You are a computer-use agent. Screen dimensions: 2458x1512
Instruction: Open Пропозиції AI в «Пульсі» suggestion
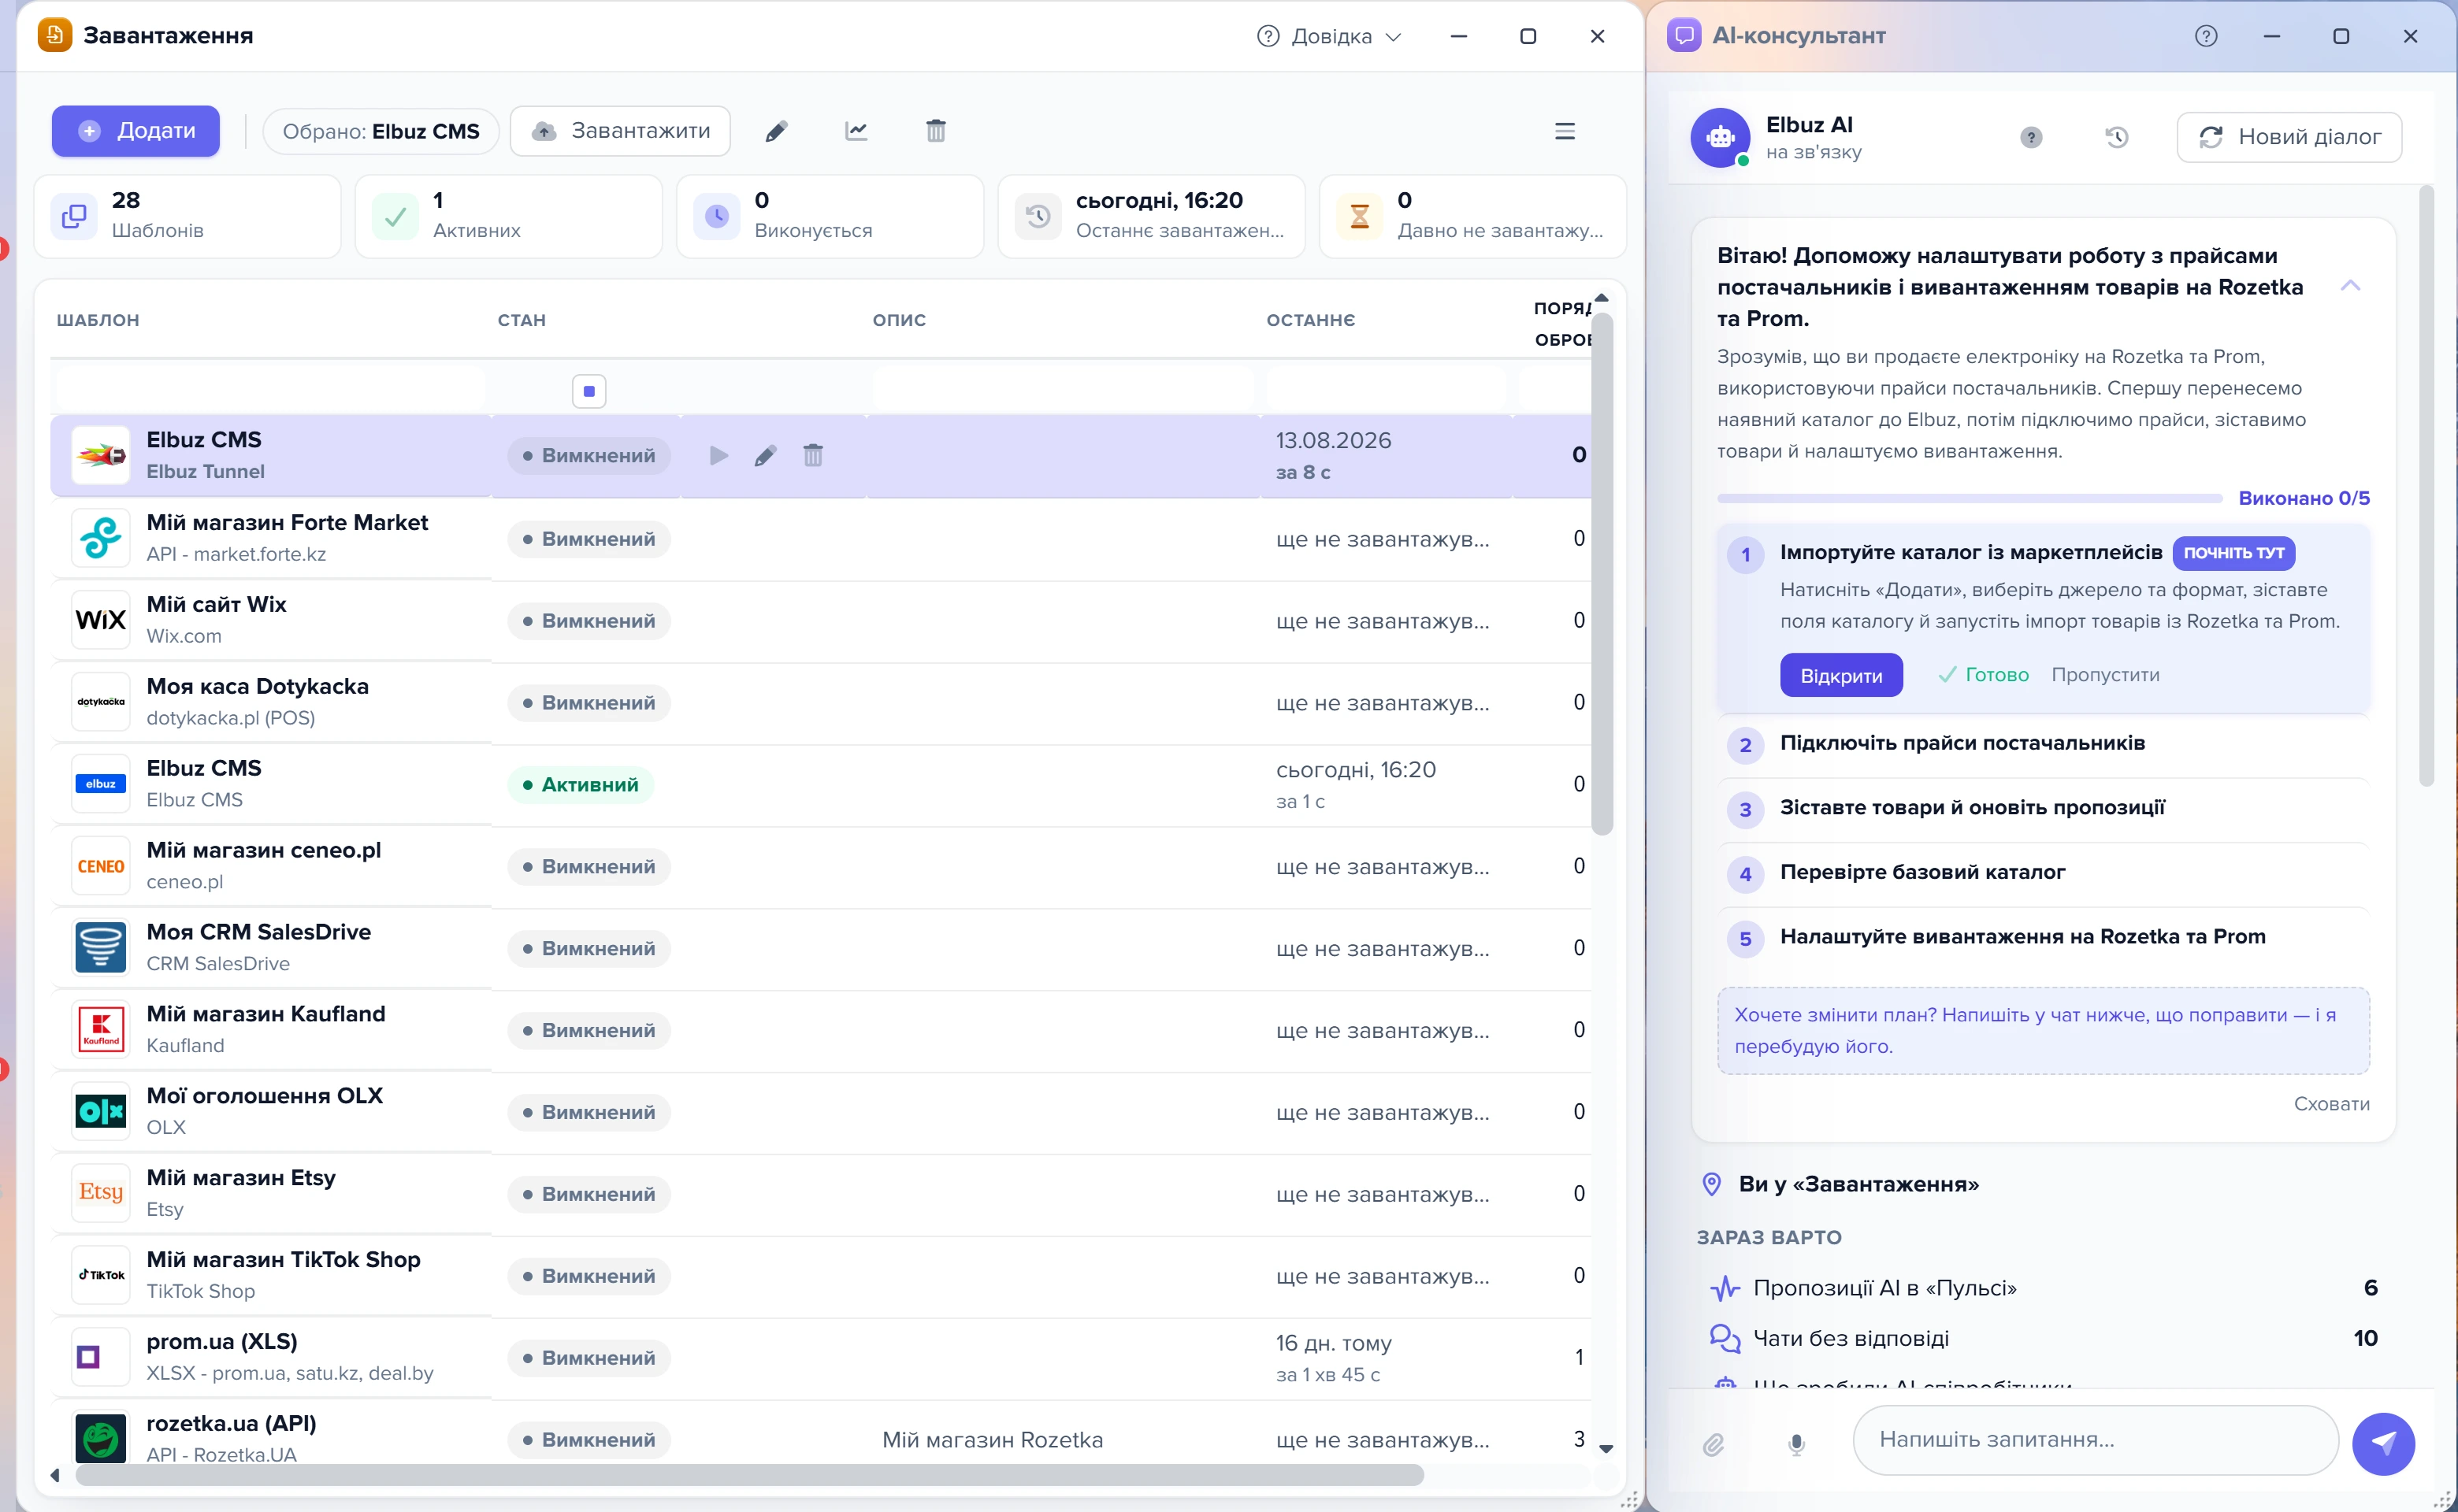point(2043,1288)
